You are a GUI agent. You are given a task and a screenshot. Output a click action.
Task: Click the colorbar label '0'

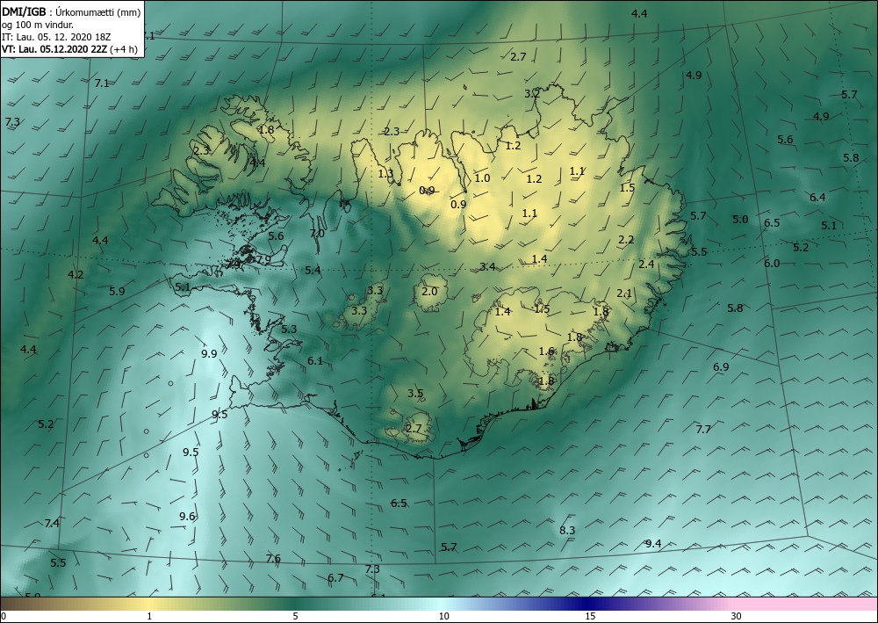point(4,616)
